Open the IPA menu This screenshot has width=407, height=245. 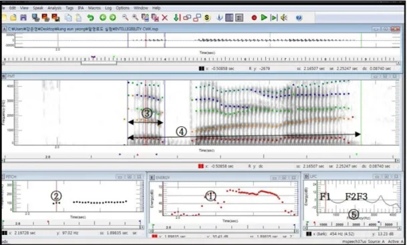[x=81, y=8]
